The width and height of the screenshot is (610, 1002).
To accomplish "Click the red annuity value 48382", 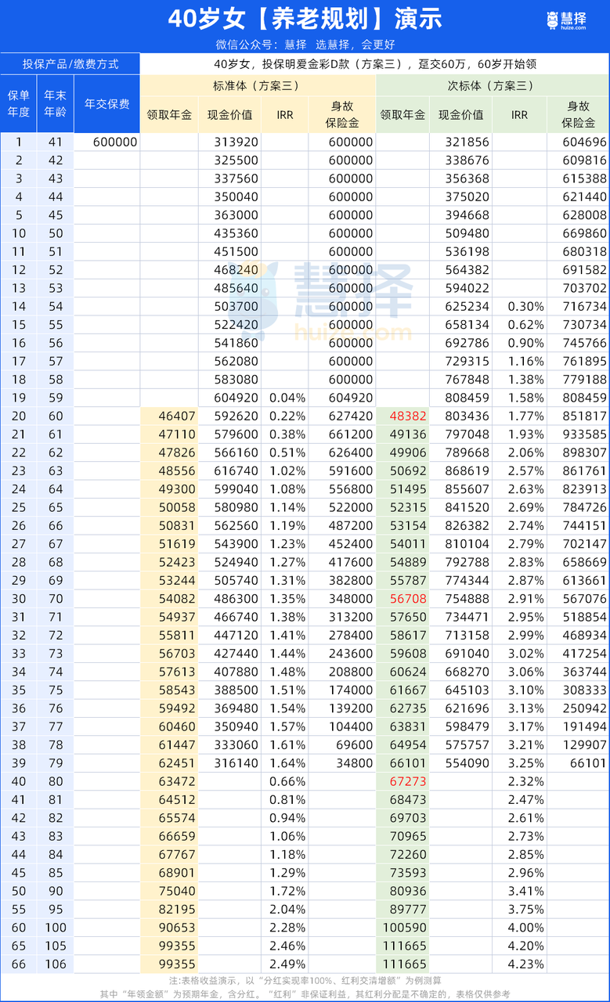I will [406, 416].
